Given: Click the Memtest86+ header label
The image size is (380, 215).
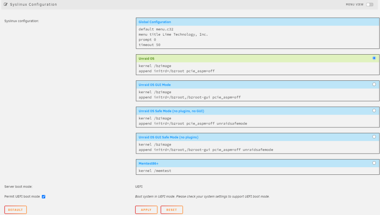Looking at the screenshot, I should pos(148,163).
